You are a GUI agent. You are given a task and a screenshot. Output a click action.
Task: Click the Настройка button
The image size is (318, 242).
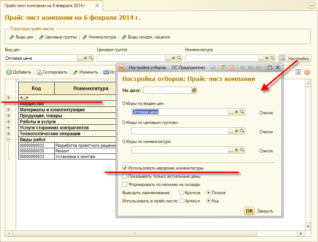(294, 59)
